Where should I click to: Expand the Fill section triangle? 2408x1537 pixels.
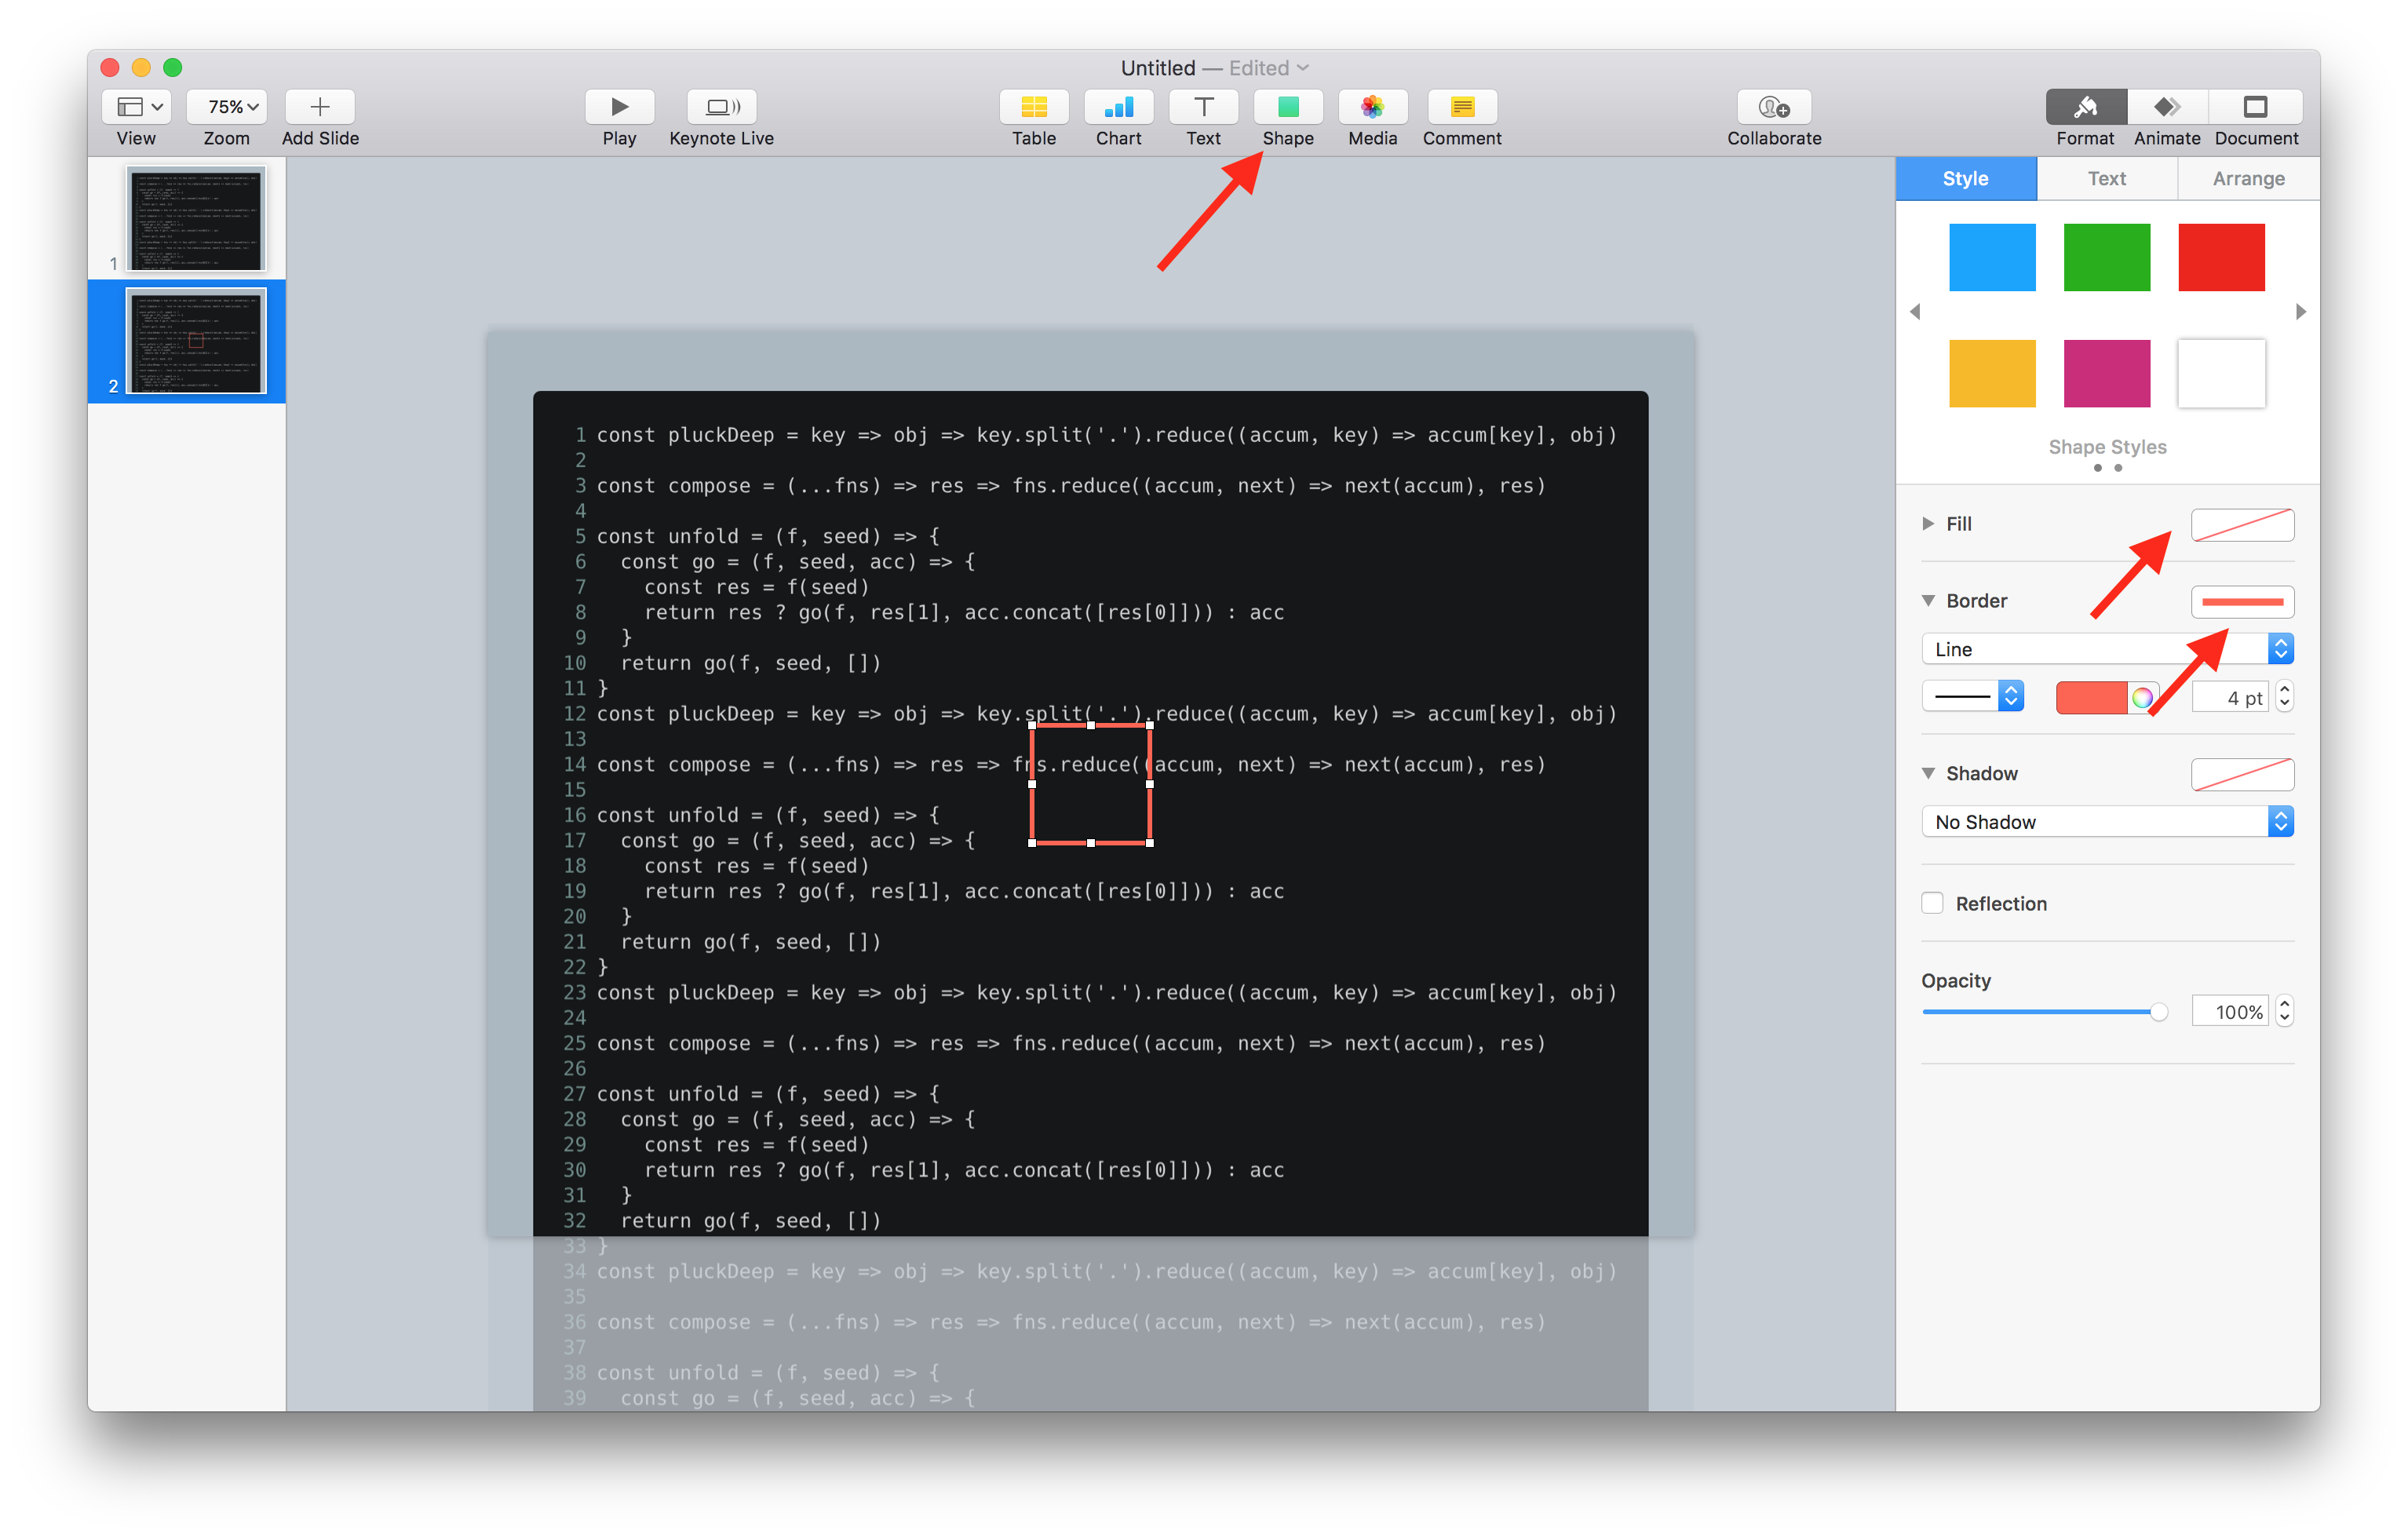tap(1928, 523)
